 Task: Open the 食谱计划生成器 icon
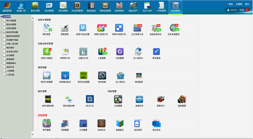pos(83,28)
